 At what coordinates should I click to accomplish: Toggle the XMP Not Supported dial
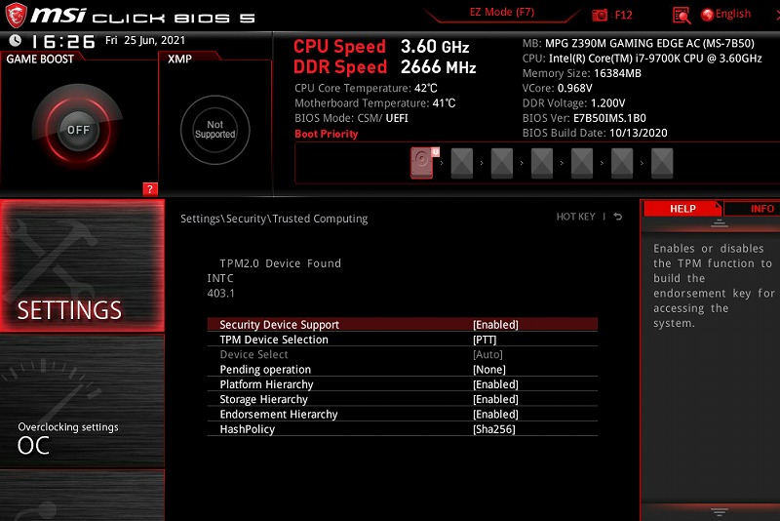pyautogui.click(x=214, y=130)
